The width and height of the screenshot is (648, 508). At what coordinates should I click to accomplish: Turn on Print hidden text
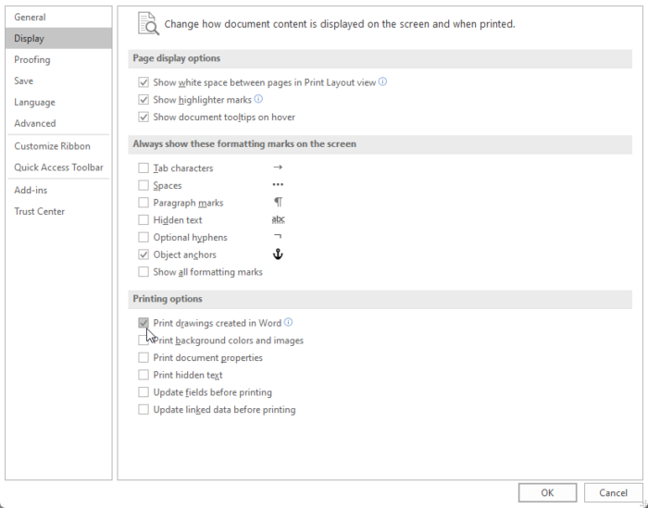143,375
